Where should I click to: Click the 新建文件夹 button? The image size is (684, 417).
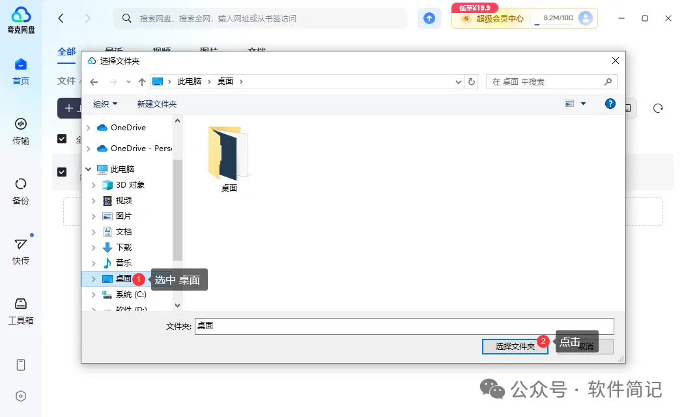point(156,104)
